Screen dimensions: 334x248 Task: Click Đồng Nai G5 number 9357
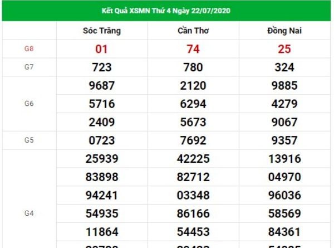click(x=284, y=140)
